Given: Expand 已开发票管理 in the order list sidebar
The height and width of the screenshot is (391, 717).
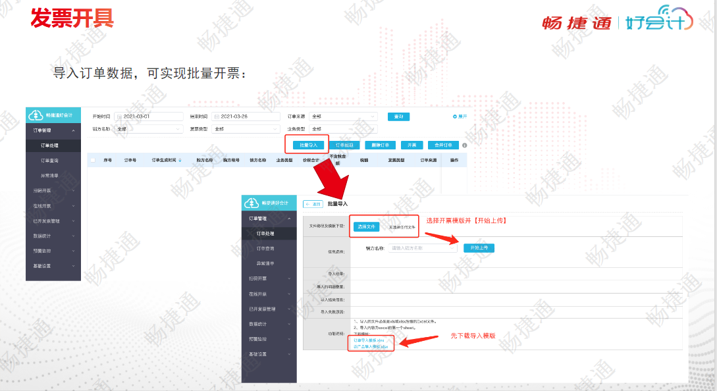Looking at the screenshot, I should point(73,221).
